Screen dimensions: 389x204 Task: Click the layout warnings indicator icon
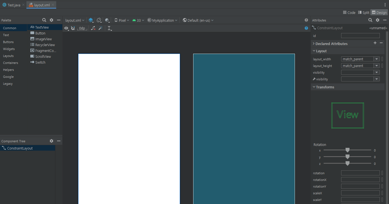point(306,20)
